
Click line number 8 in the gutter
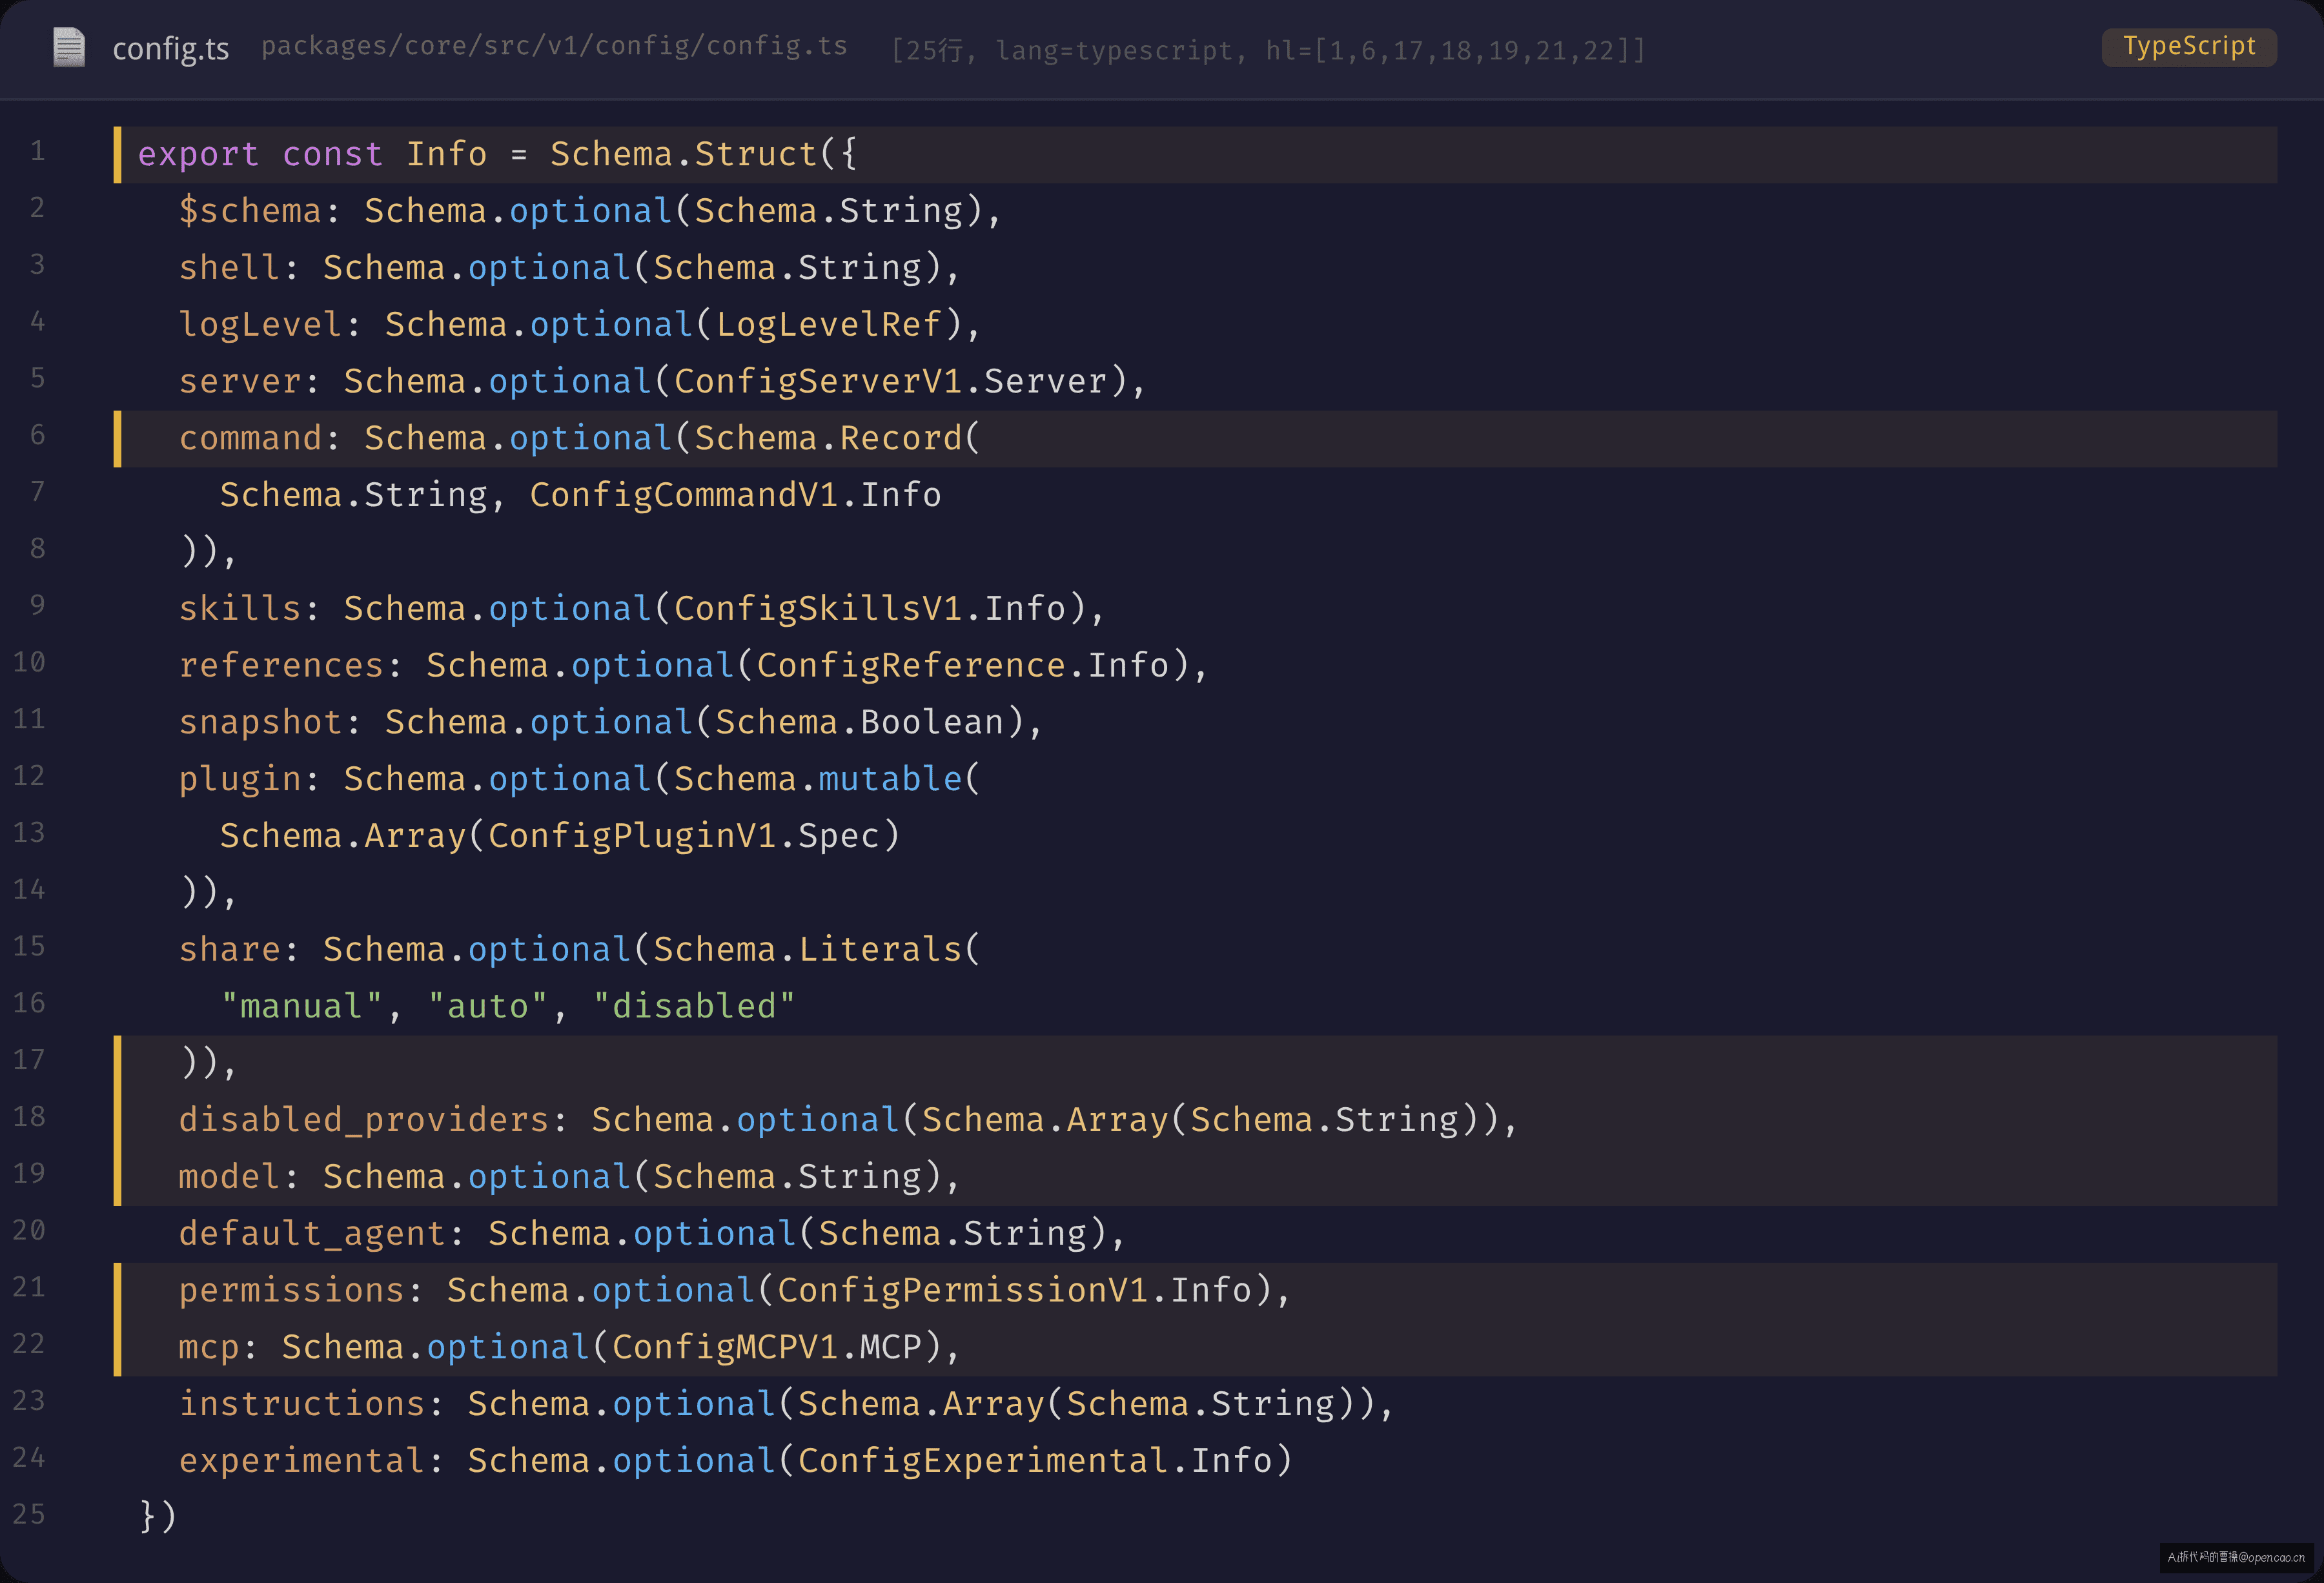[x=37, y=548]
